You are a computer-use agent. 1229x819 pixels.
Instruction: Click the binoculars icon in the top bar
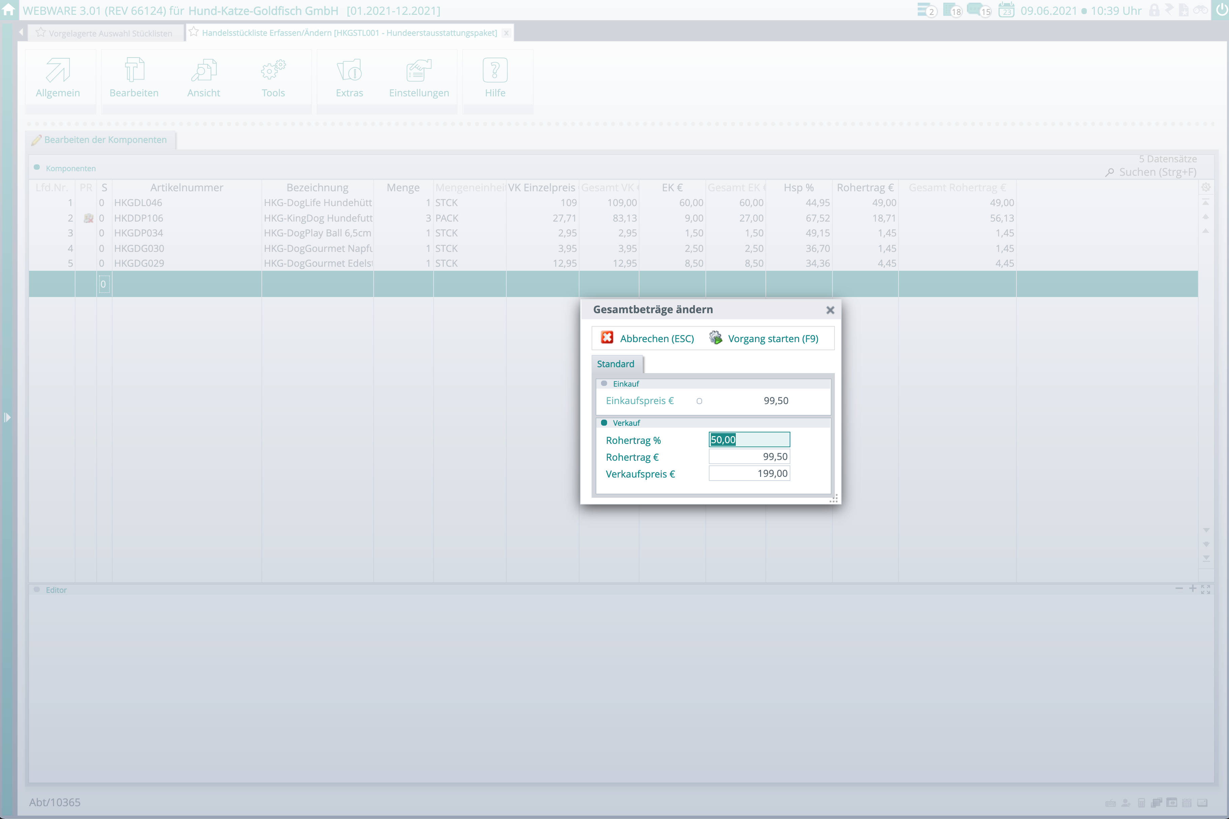coord(1201,10)
